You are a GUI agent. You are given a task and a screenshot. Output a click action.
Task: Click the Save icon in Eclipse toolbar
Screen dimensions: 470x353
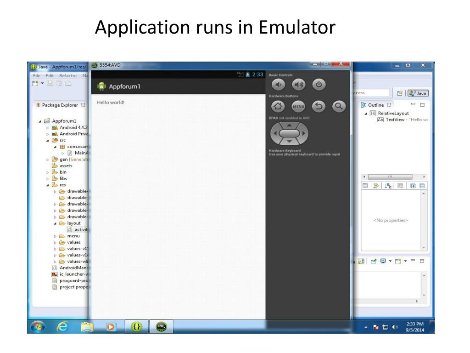(x=50, y=84)
